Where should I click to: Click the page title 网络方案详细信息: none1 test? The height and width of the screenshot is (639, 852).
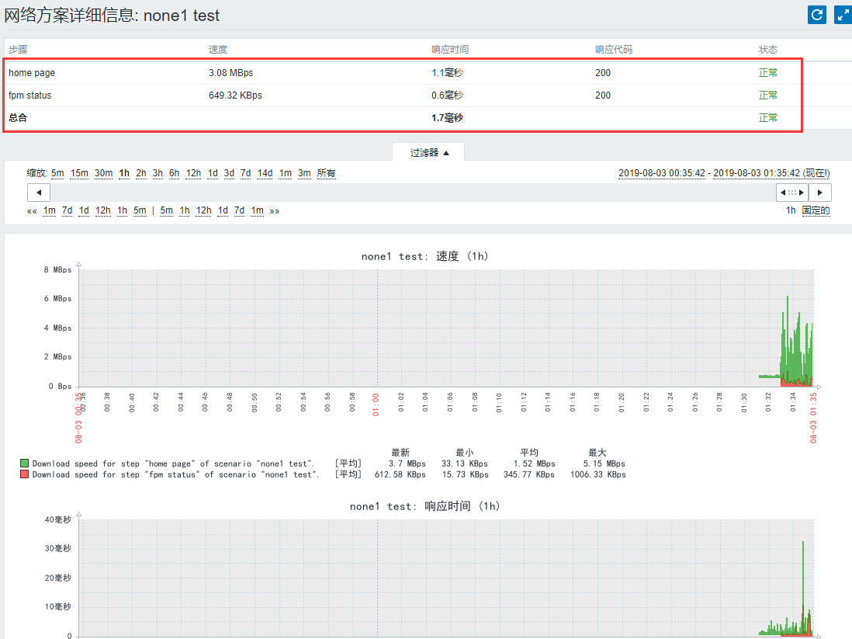tap(112, 16)
